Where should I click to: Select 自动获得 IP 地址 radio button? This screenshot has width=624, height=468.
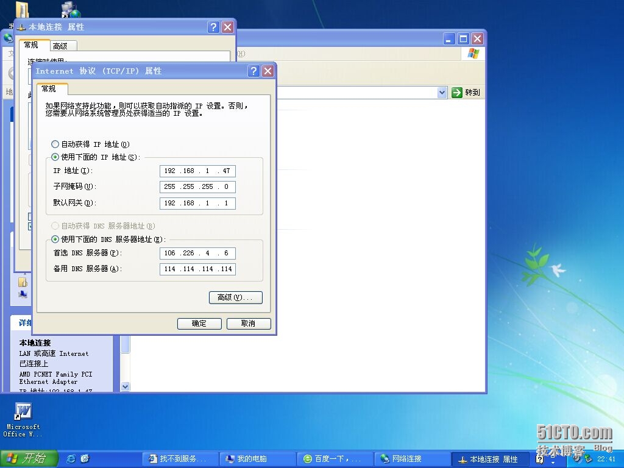(55, 144)
